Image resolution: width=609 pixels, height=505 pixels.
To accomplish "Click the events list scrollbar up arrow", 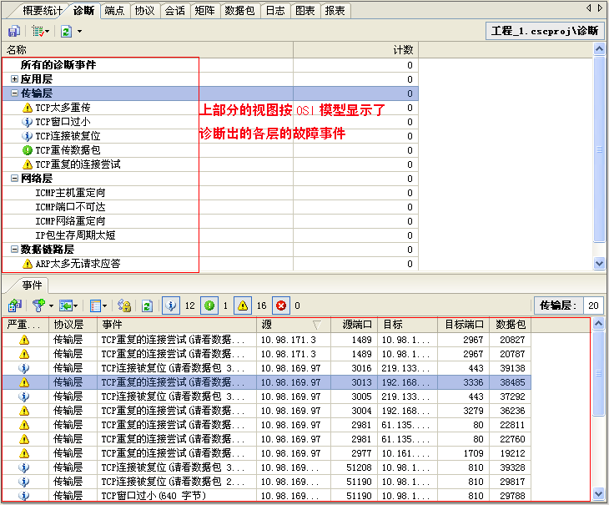I will click(598, 323).
